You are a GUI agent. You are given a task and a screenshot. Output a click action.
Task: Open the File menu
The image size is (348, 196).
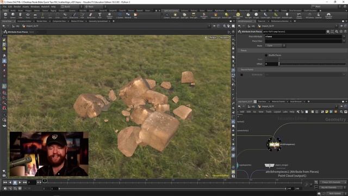click(5, 7)
